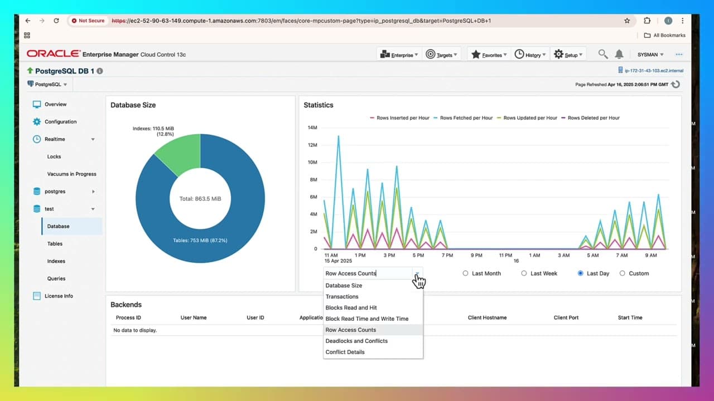Open Setup via the gear icon
The width and height of the screenshot is (714, 401).
[558, 54]
